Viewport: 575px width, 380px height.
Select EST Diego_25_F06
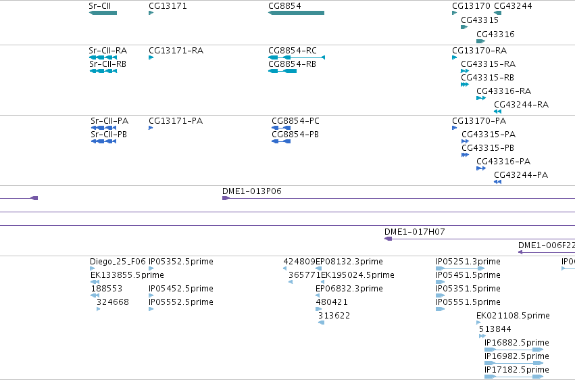click(93, 268)
